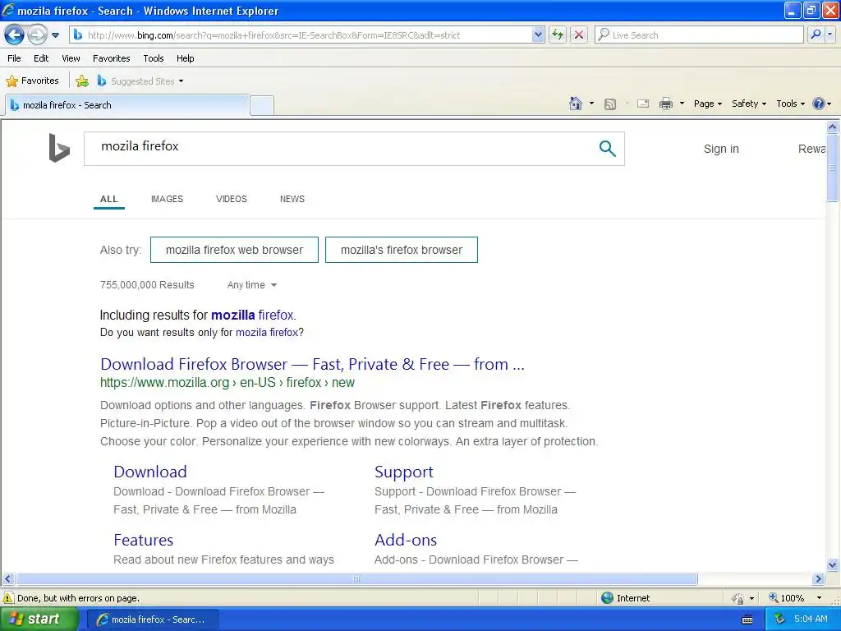The height and width of the screenshot is (631, 841).
Task: Open the Tools command bar menu
Action: 790,104
